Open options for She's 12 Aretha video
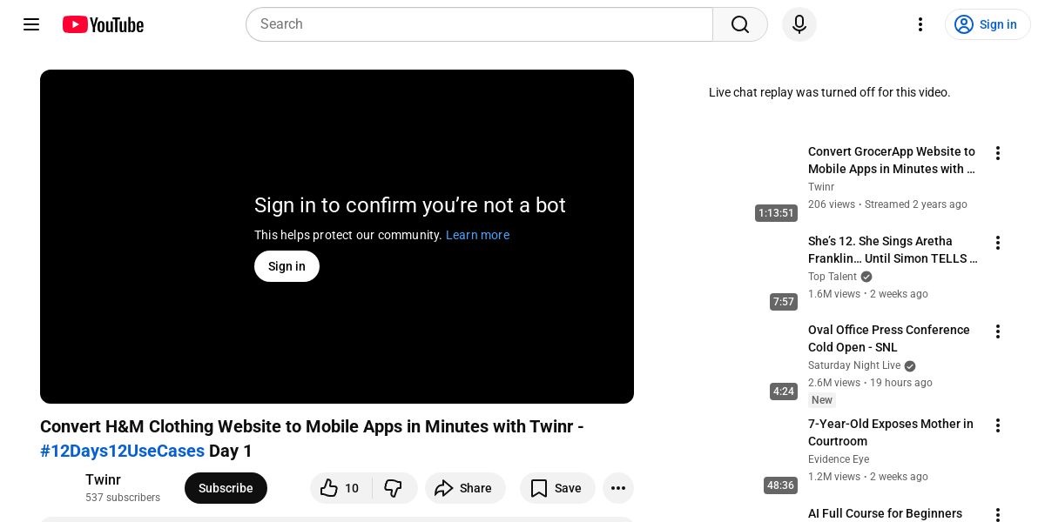This screenshot has height=522, width=1045. pyautogui.click(x=998, y=243)
